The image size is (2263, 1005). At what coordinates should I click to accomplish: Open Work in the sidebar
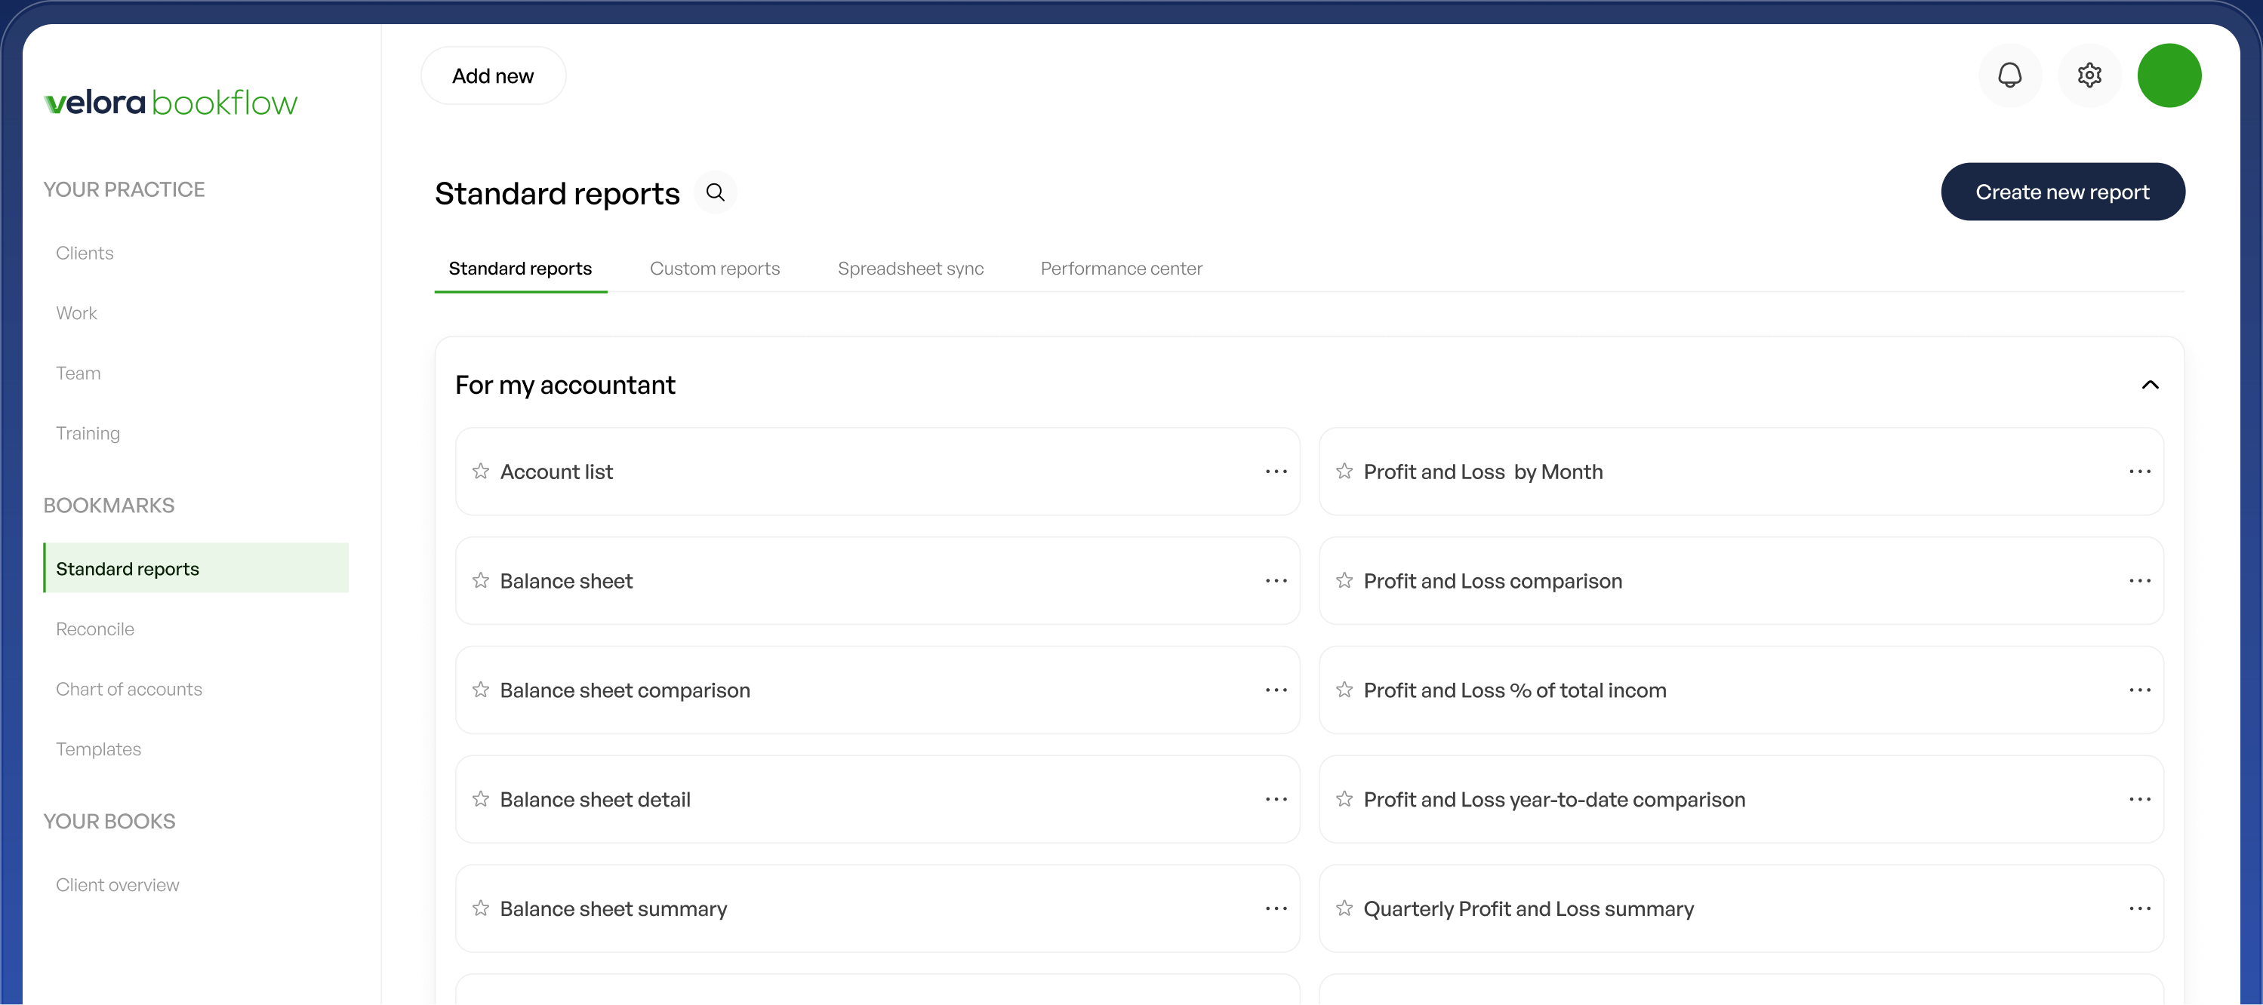[x=76, y=313]
